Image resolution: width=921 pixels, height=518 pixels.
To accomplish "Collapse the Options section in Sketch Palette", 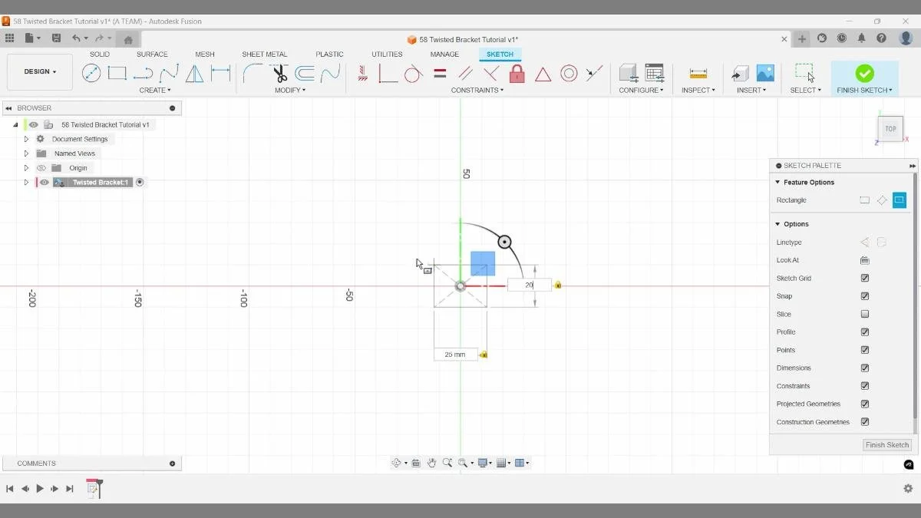I will click(777, 223).
